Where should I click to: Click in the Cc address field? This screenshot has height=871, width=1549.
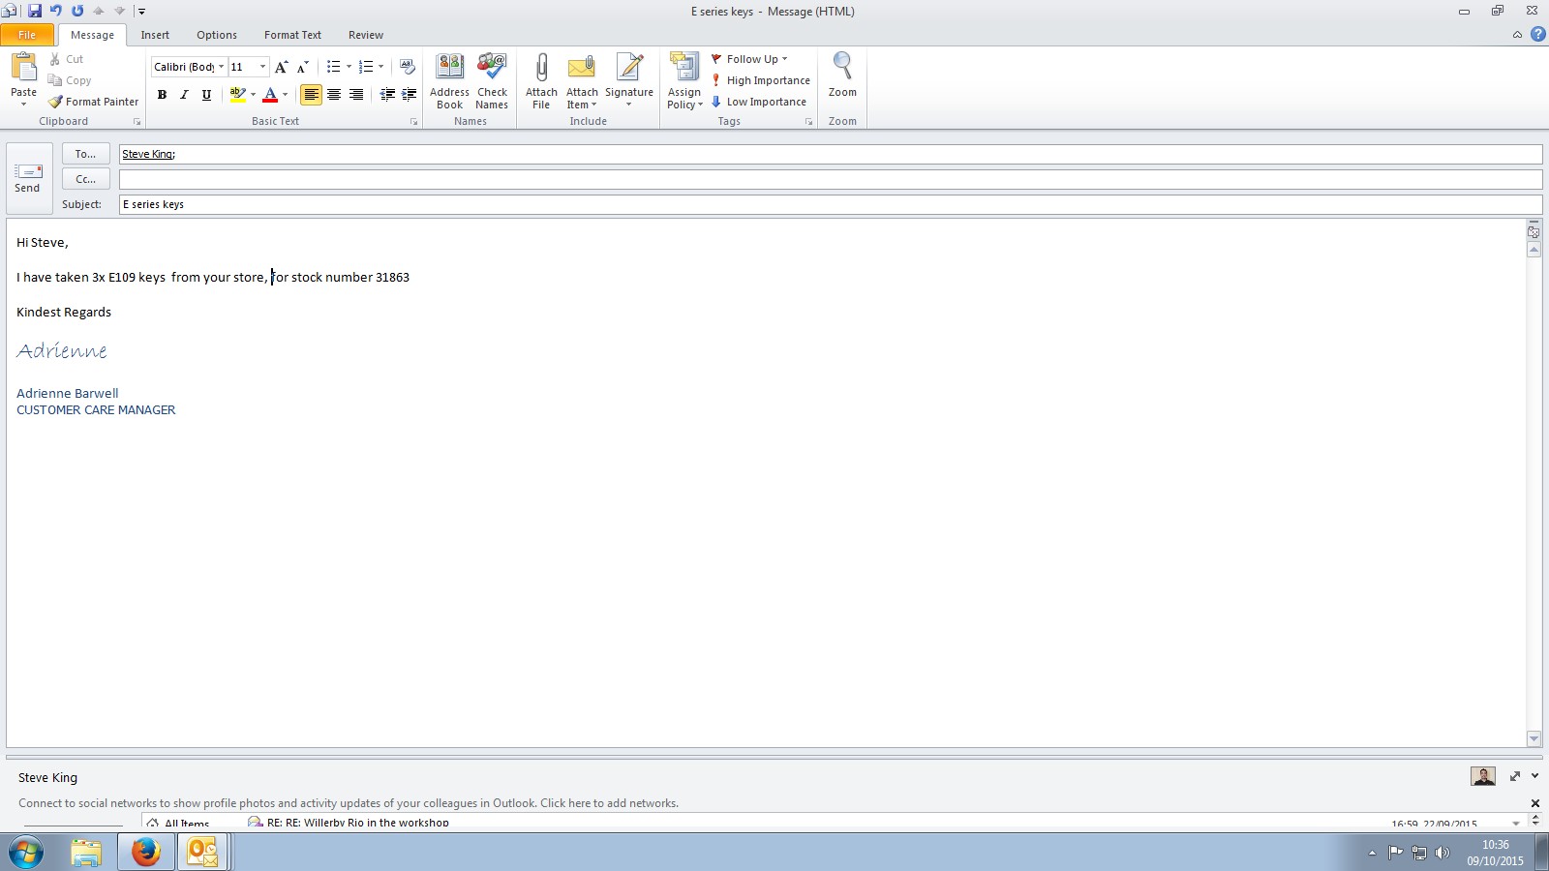point(831,179)
